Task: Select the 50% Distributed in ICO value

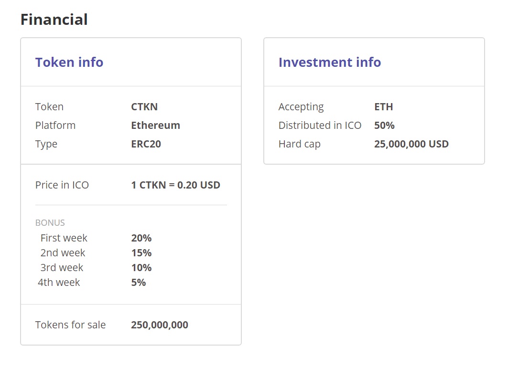Action: [384, 126]
